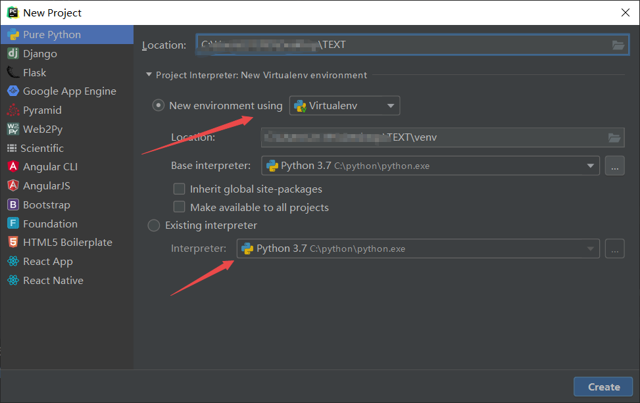Click the Angular CLI icon
The image size is (640, 403).
13,166
